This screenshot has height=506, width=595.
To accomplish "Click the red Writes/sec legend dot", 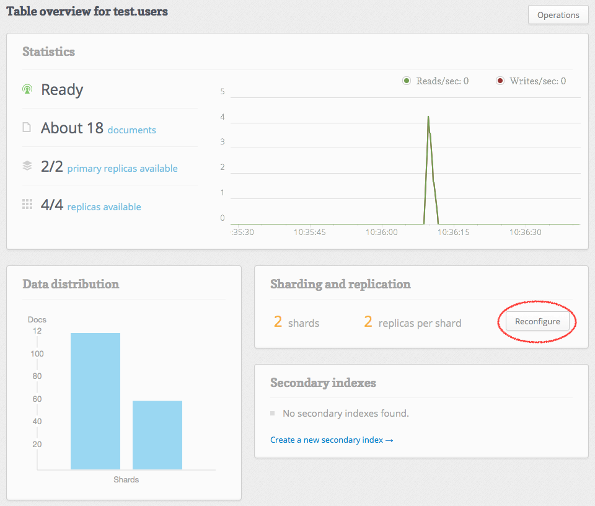I will point(500,81).
